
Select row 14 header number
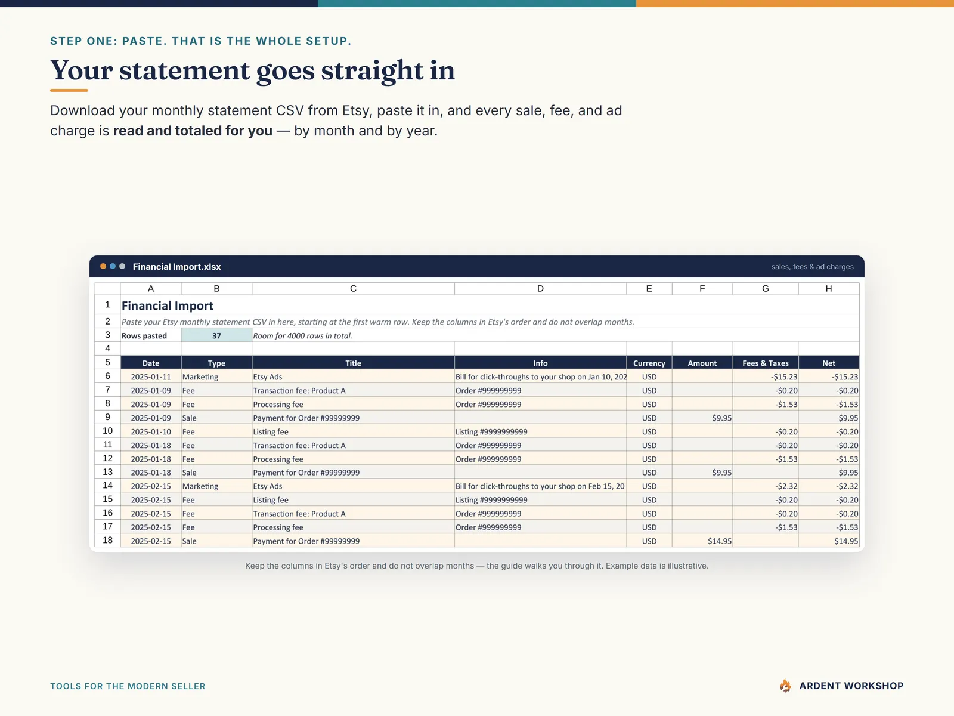(108, 485)
